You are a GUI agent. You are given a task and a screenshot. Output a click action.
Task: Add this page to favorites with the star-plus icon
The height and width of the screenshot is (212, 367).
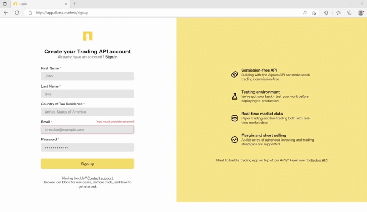pyautogui.click(x=314, y=12)
